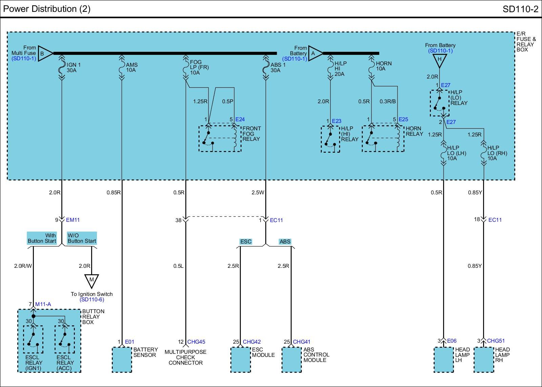
Task: Select the Front Fog Relay symbol
Action: click(x=220, y=138)
